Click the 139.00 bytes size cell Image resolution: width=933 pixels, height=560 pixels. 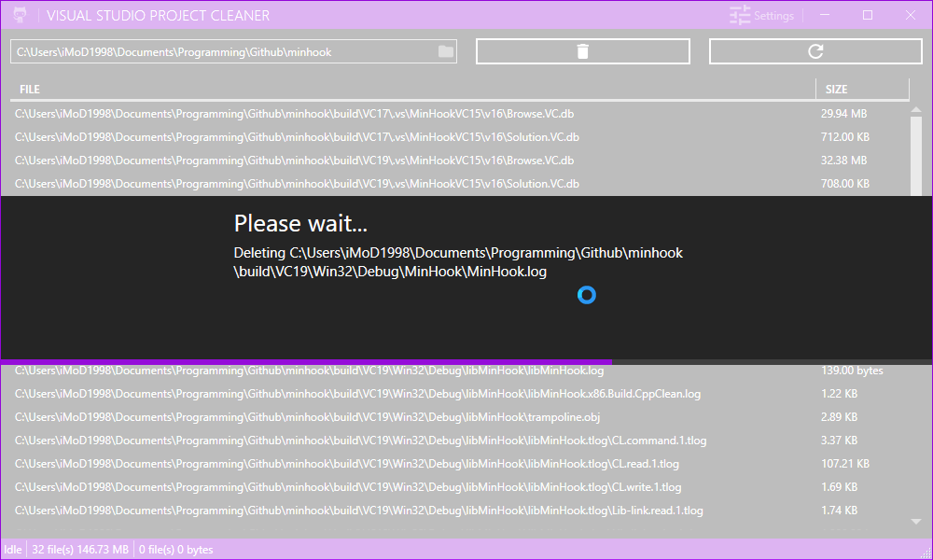point(852,371)
